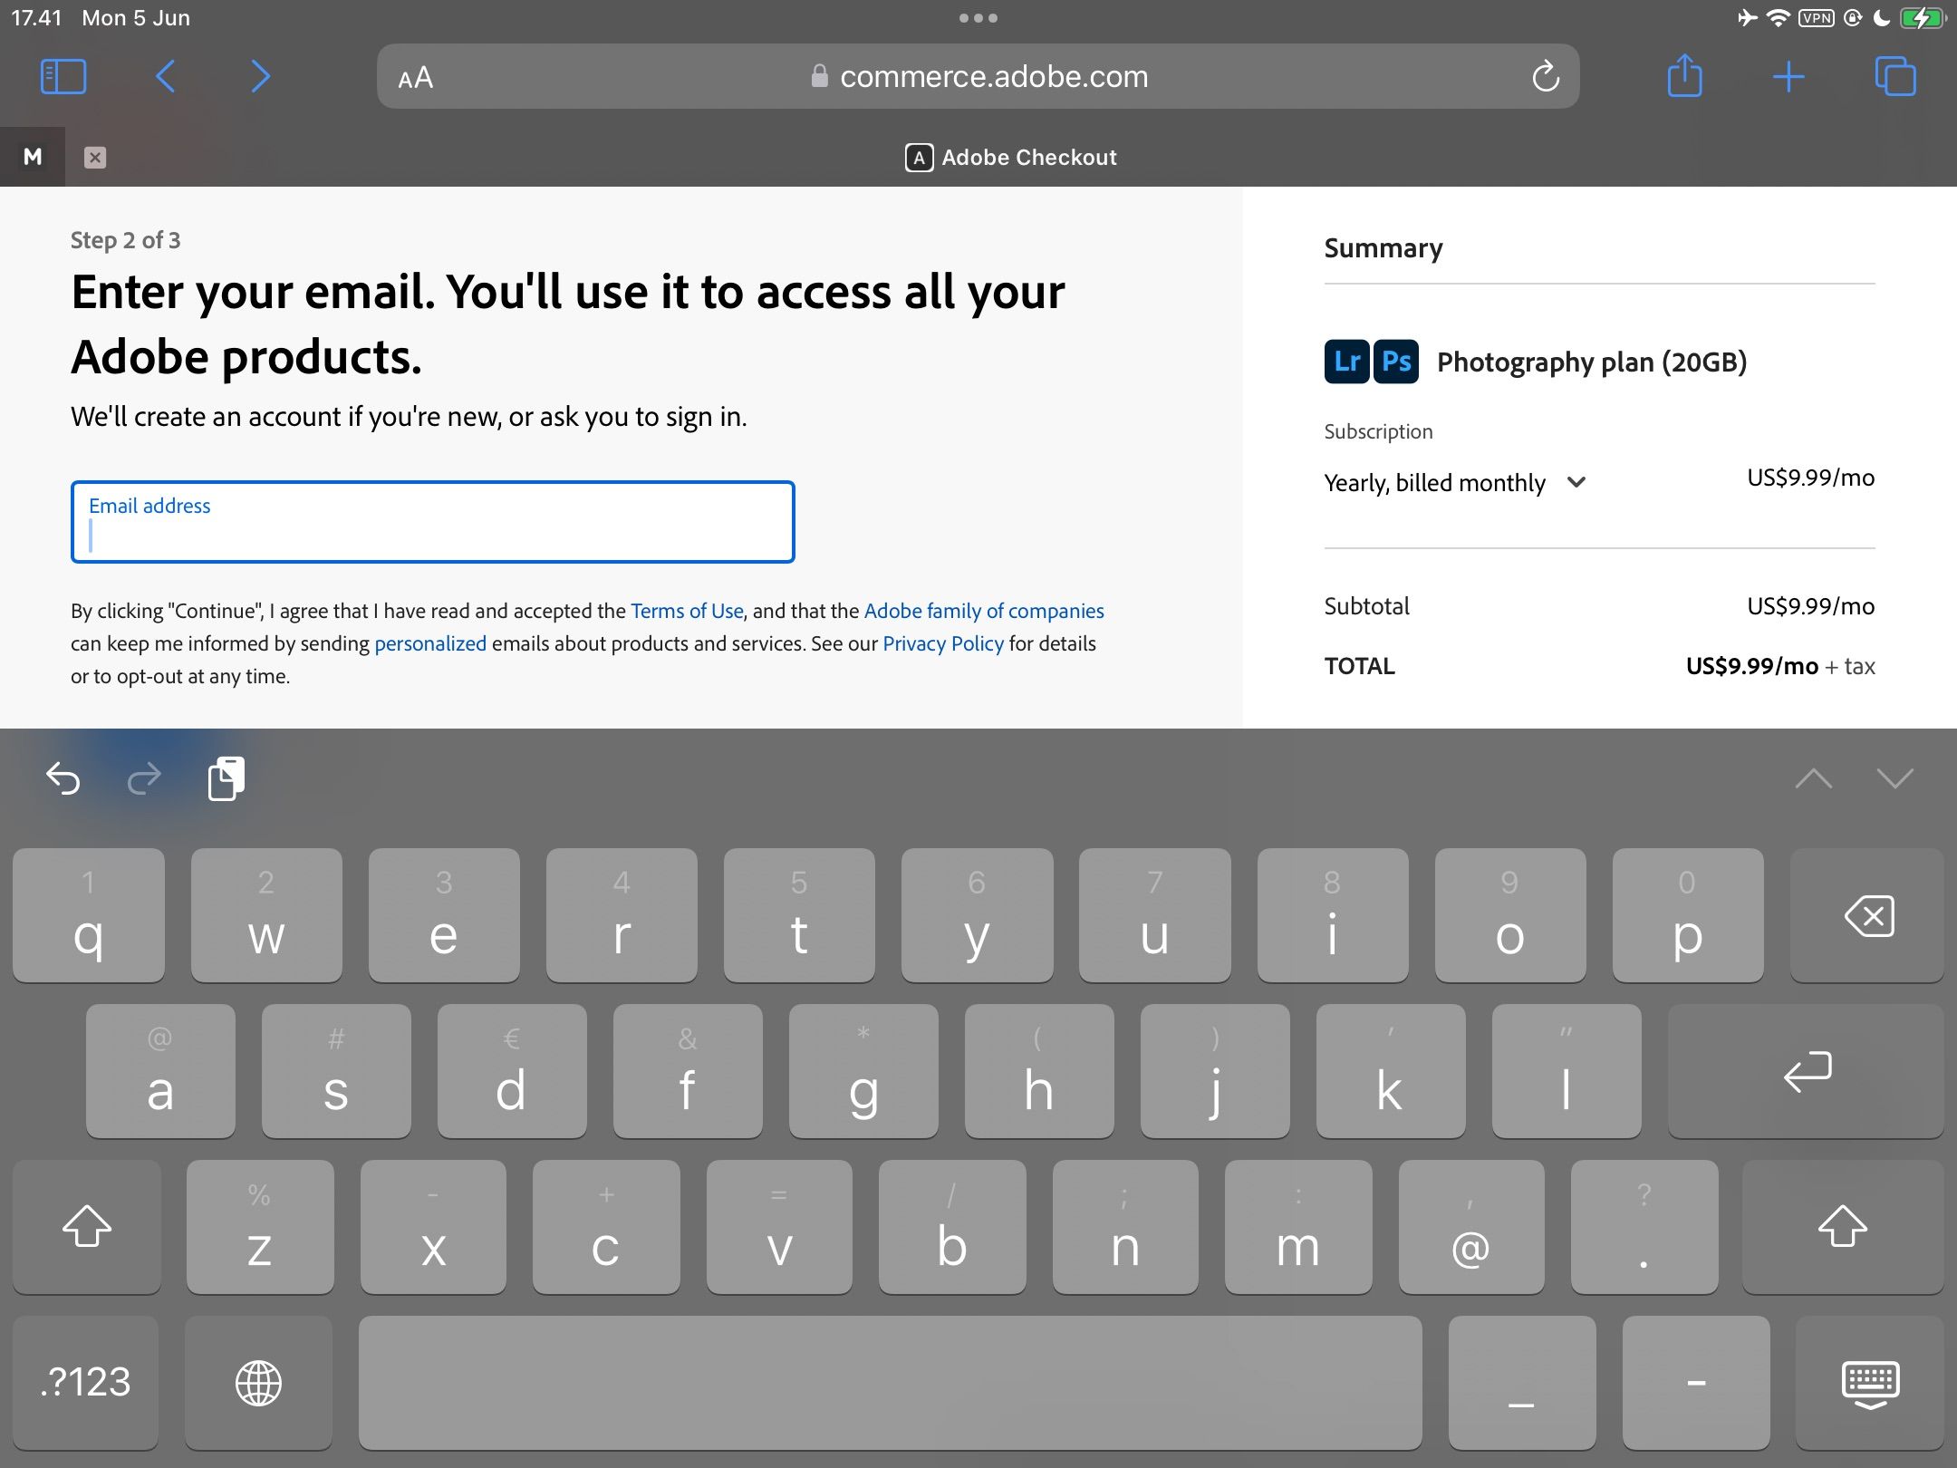
Task: Tap the e key
Action: [x=444, y=916]
